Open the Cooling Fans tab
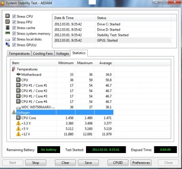 tap(43, 53)
